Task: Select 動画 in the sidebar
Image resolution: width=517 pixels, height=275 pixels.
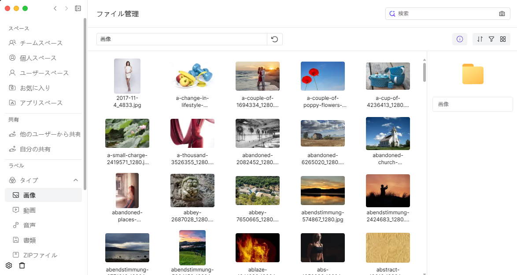Action: (29, 210)
